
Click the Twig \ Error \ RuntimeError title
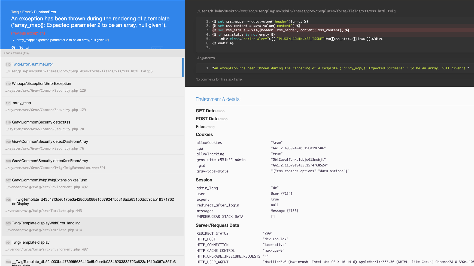click(x=34, y=12)
